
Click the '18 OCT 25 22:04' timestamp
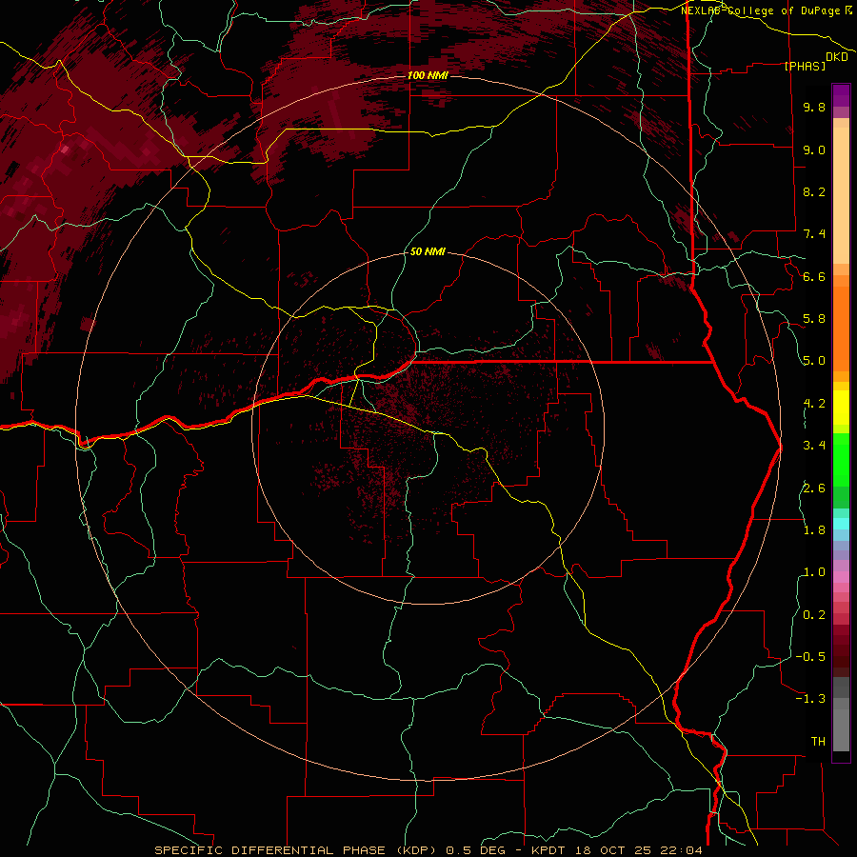[640, 850]
